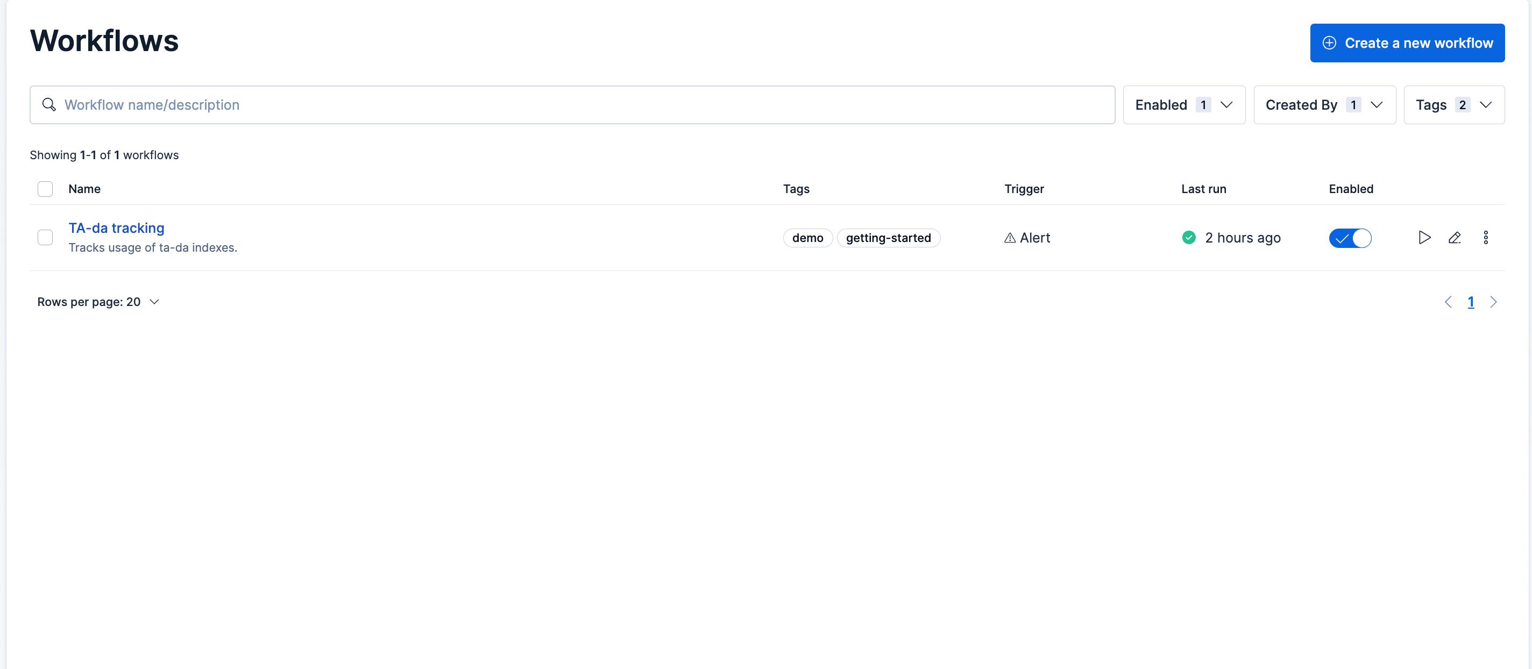Select the TA-da tracking row checkbox

click(45, 238)
